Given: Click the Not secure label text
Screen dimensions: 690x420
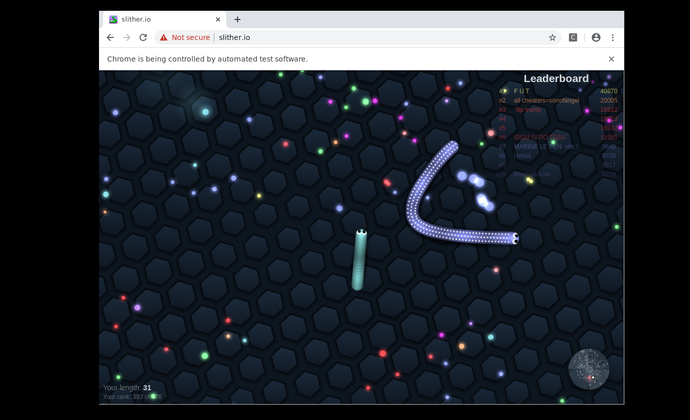Looking at the screenshot, I should (x=191, y=37).
